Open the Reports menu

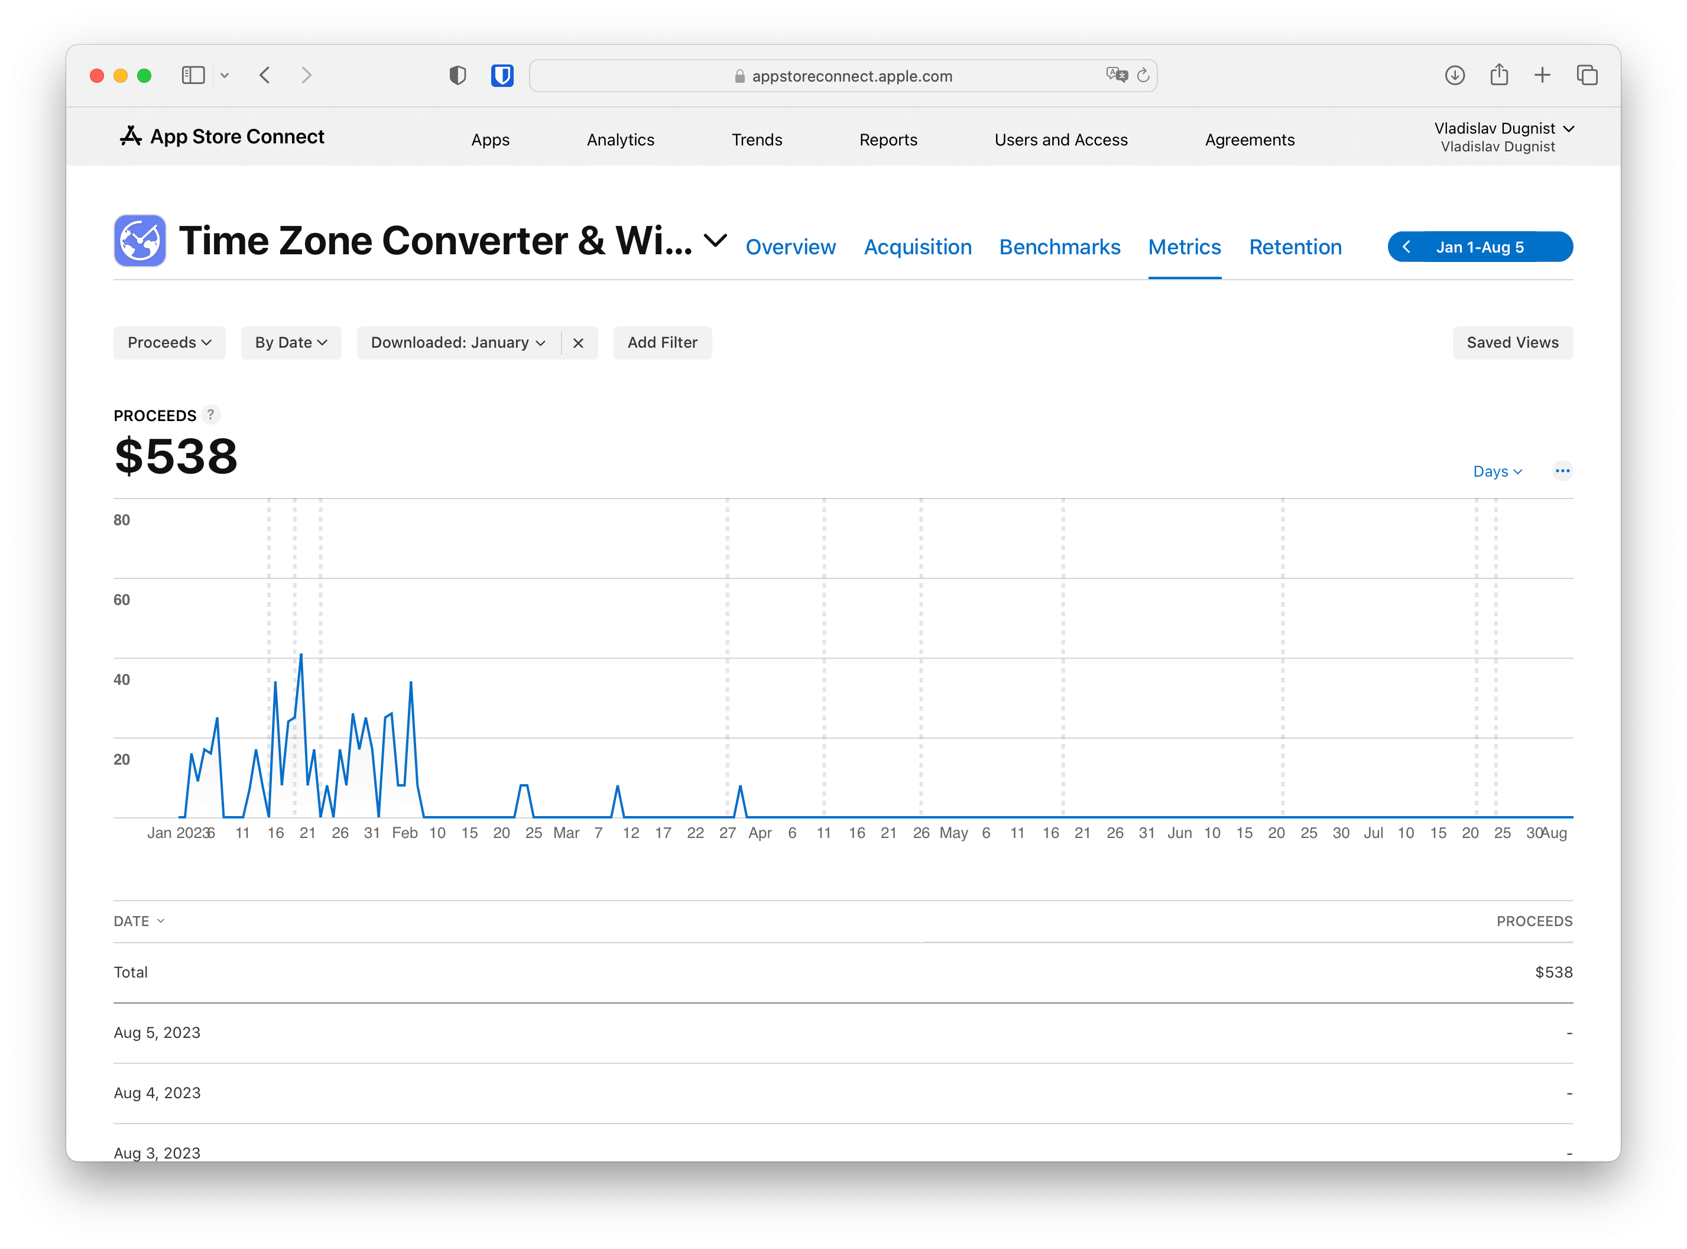pos(888,140)
